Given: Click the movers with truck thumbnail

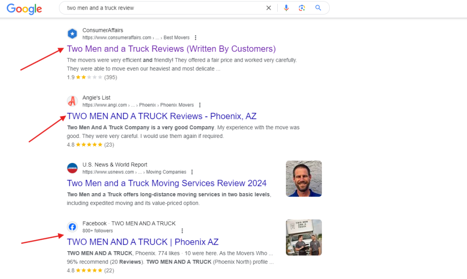Looking at the screenshot, I should coord(304,237).
